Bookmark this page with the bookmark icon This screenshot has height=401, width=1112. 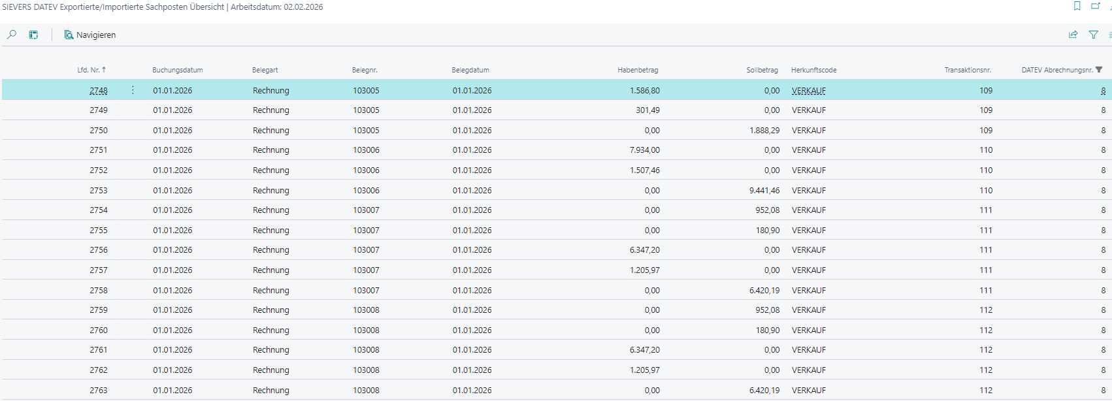1077,7
